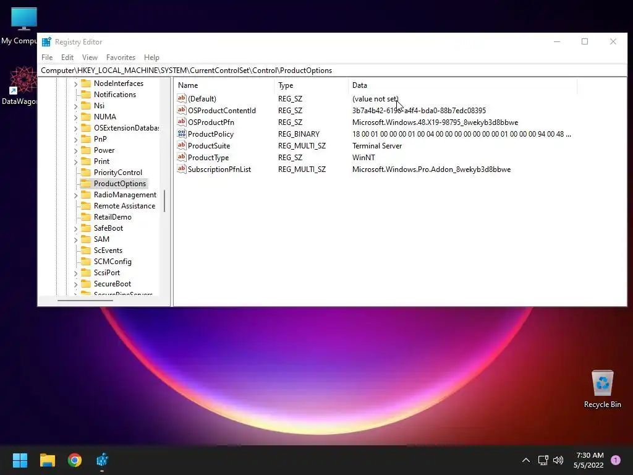Open the notification center badge
The width and height of the screenshot is (633, 475).
(x=616, y=460)
